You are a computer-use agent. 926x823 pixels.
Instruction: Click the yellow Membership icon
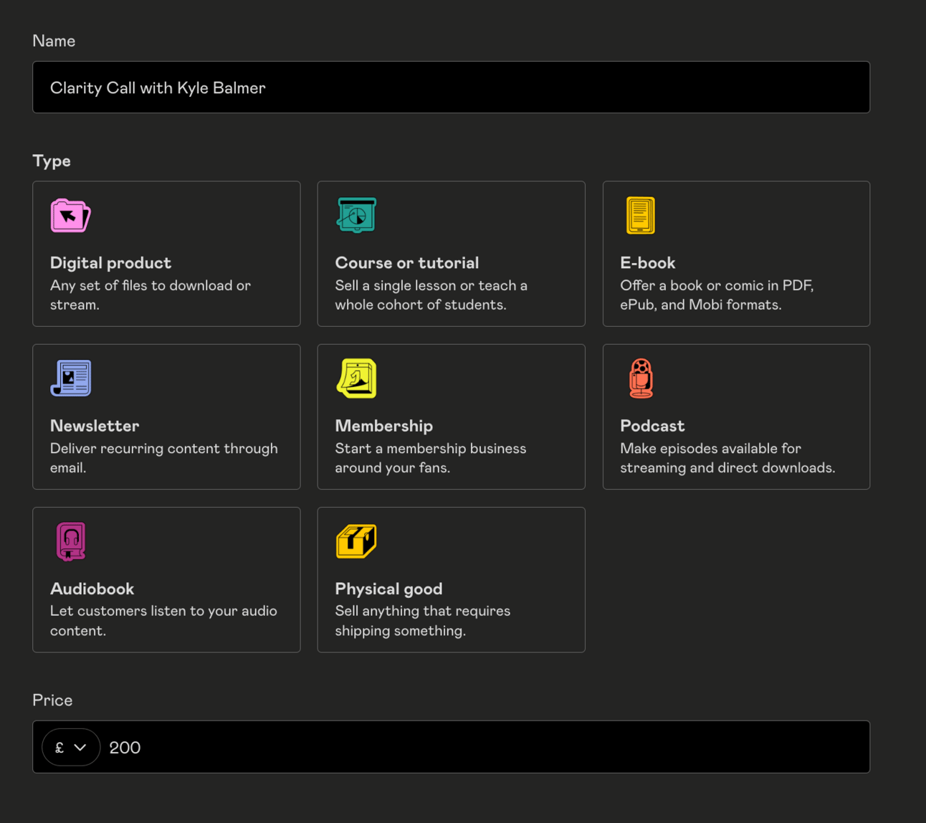(356, 378)
